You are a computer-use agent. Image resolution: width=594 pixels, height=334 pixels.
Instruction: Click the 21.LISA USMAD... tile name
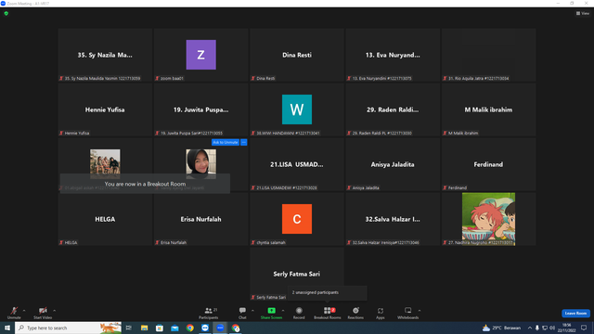coord(297,164)
